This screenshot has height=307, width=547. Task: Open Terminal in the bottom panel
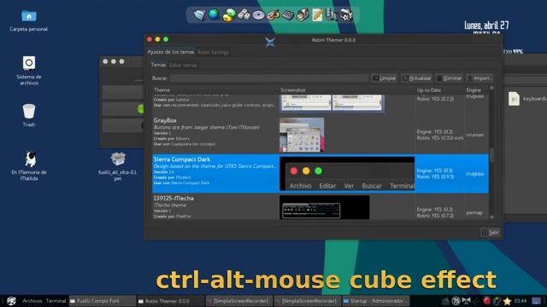point(56,301)
